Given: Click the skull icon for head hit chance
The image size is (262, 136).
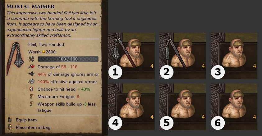Looking at the screenshot, I should 31,89.
